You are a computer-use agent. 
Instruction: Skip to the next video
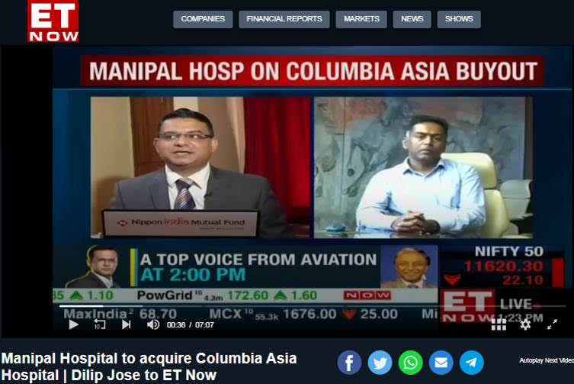[127, 324]
